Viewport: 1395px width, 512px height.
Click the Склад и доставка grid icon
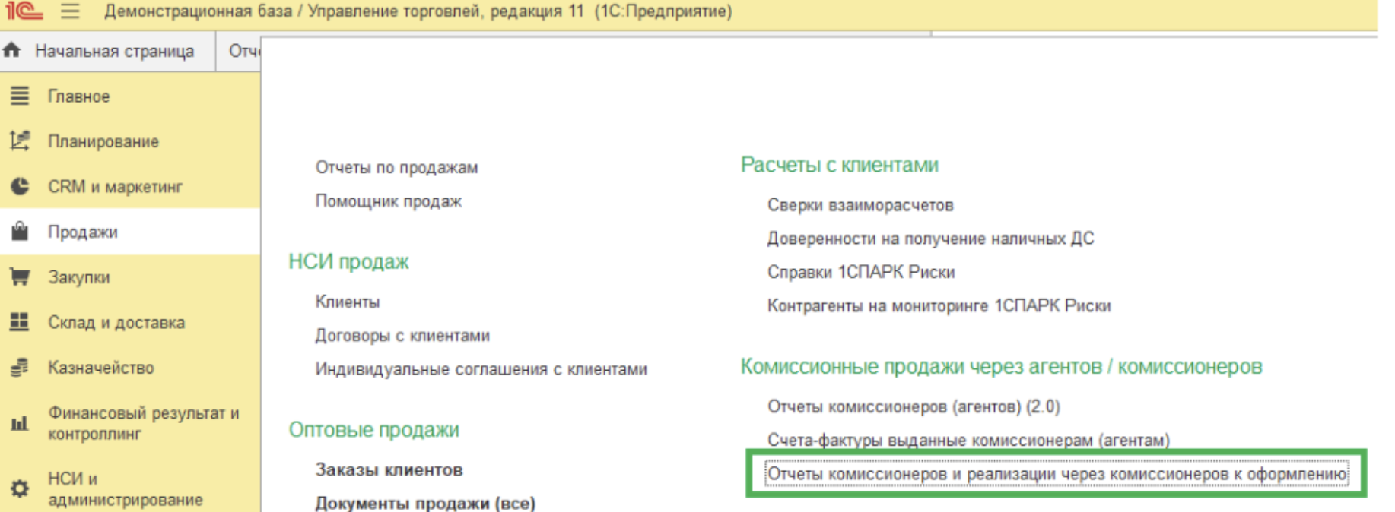(x=20, y=322)
